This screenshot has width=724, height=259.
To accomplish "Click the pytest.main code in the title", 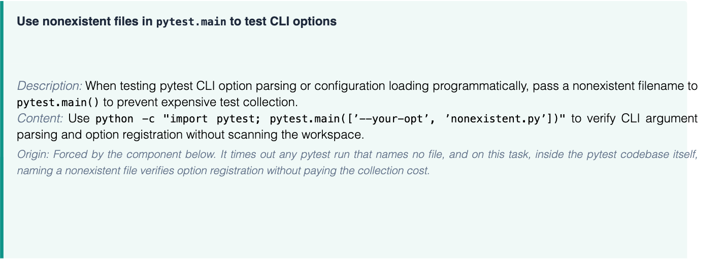I will 191,22.
